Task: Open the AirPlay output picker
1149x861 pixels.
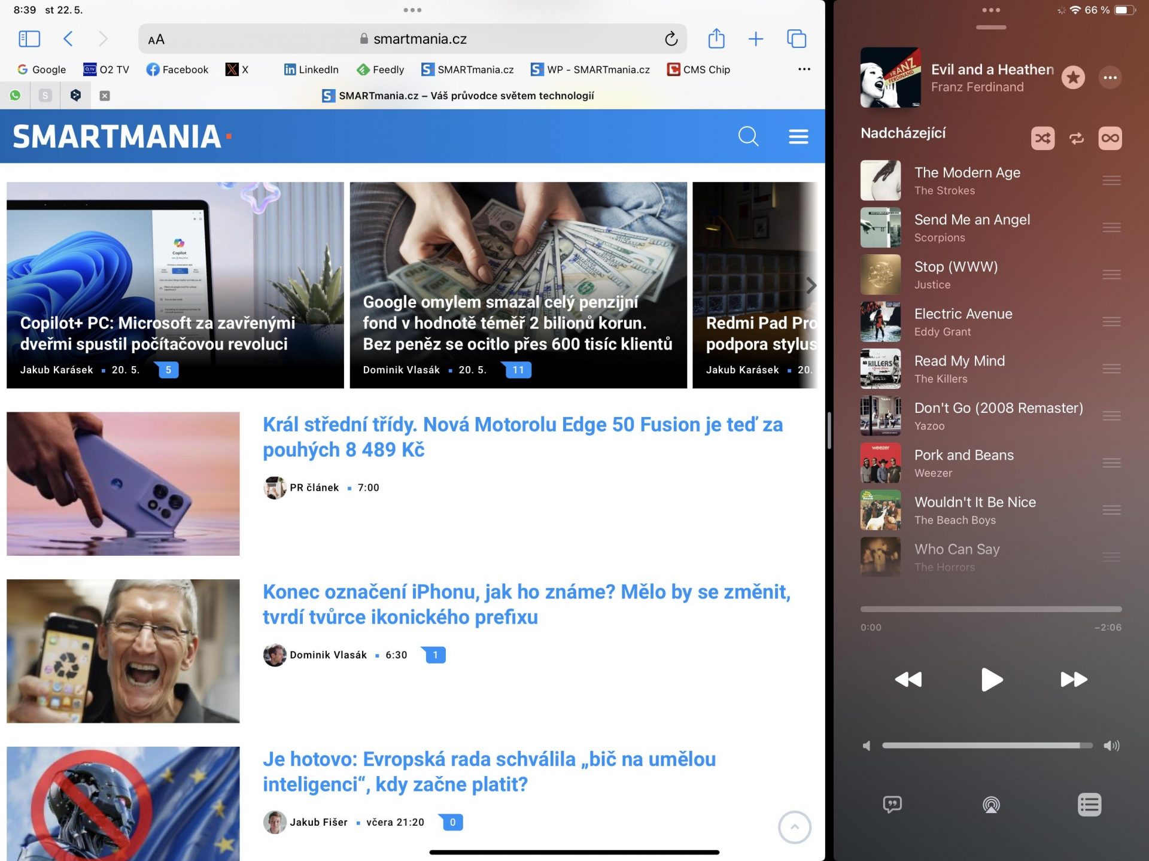Action: click(x=991, y=805)
